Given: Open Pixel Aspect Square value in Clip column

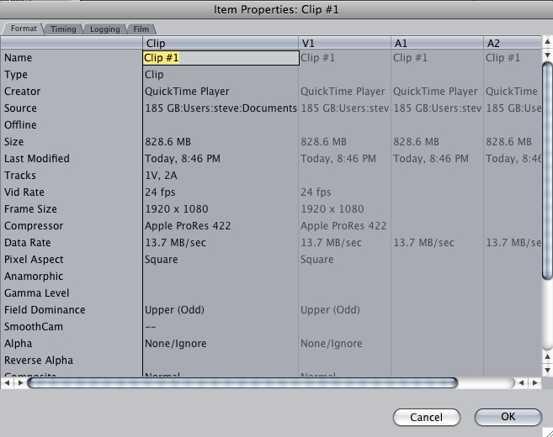Looking at the screenshot, I should [162, 260].
